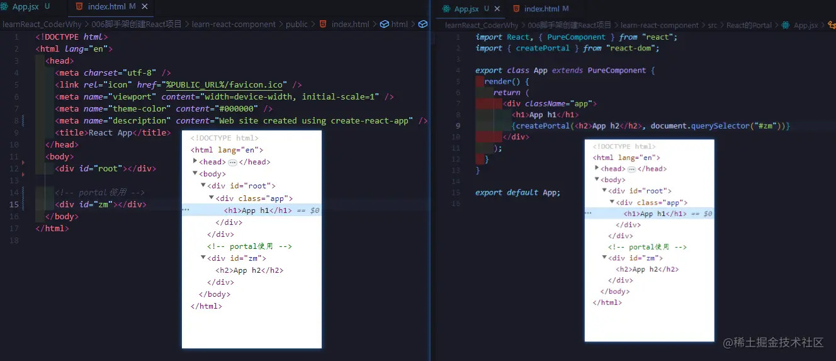Click portal comment row in right DOM tree
Viewport: 836px width, 361px height.
[647, 247]
